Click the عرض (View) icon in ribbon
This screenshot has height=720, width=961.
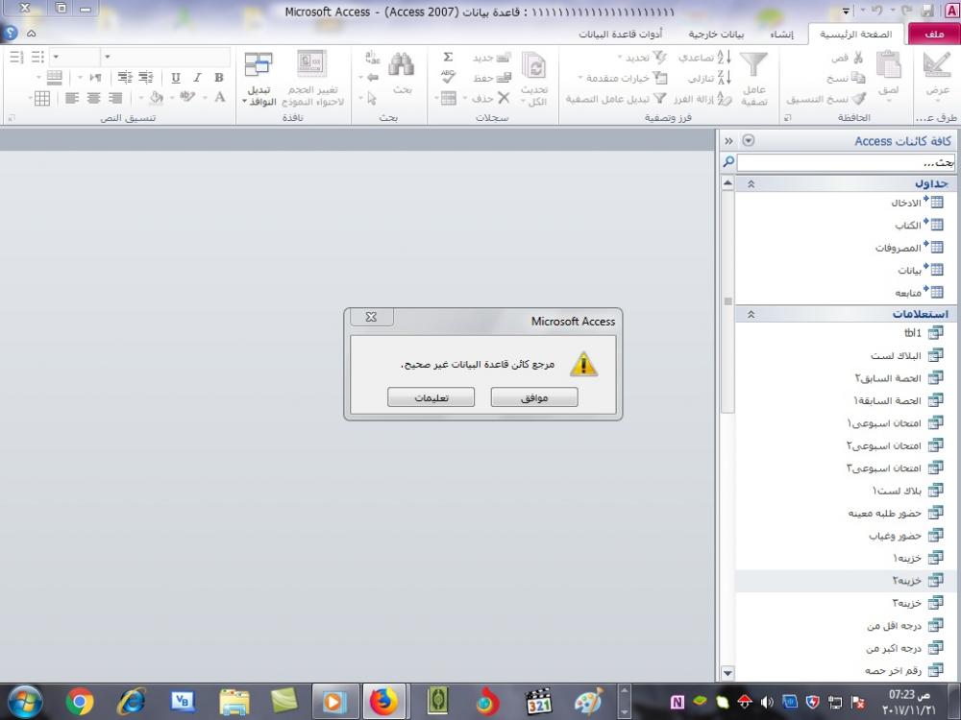(937, 66)
